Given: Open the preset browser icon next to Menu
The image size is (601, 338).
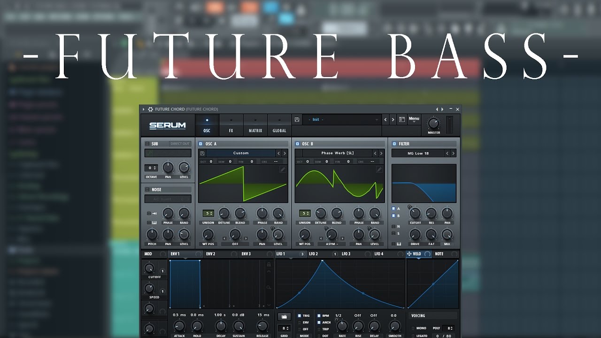Looking at the screenshot, I should tap(402, 120).
